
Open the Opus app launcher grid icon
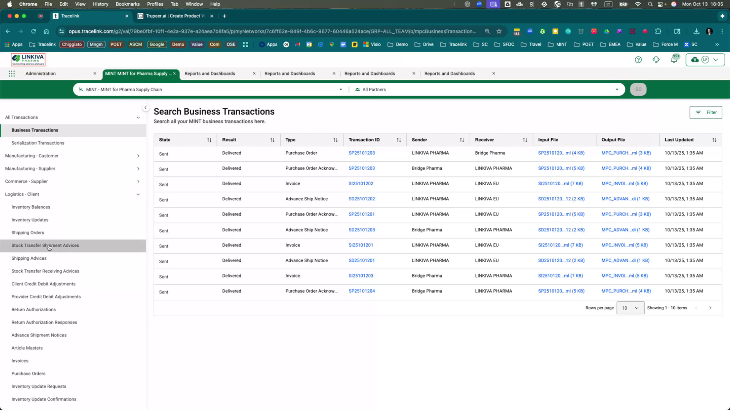(12, 74)
